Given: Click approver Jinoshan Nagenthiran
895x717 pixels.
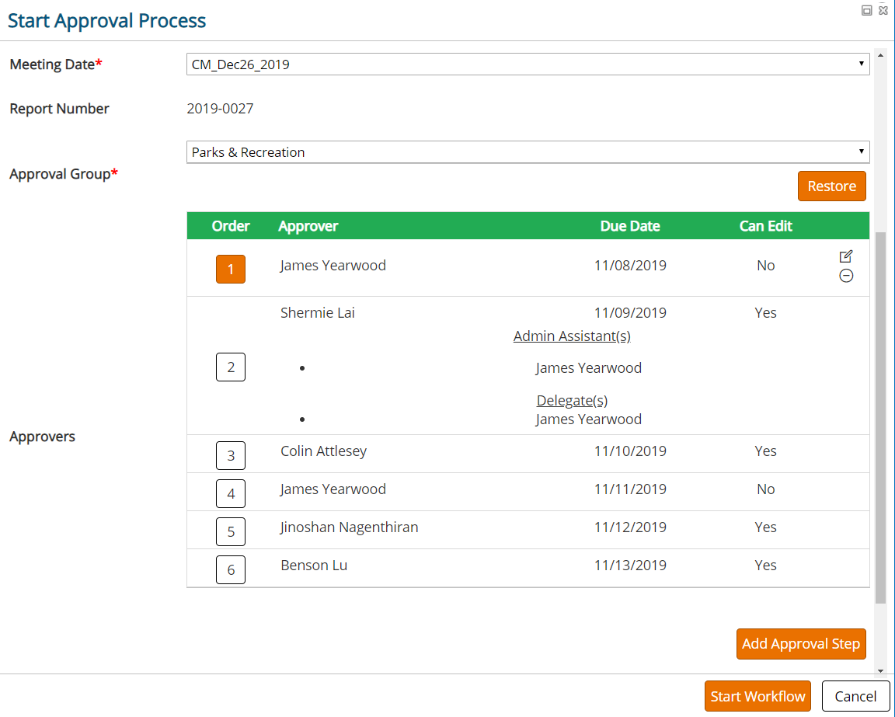Looking at the screenshot, I should 350,527.
